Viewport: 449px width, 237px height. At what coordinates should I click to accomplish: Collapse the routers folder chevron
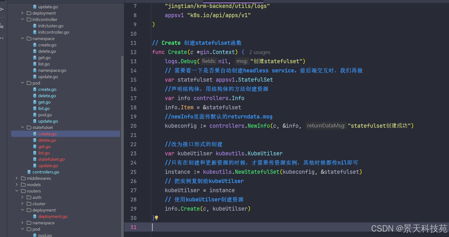point(17,191)
